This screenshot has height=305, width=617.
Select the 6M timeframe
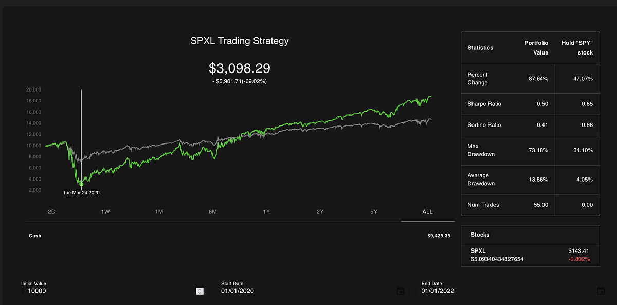click(x=212, y=211)
